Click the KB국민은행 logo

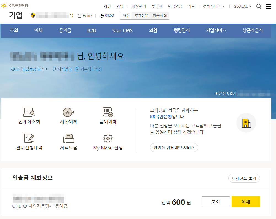(14, 6)
